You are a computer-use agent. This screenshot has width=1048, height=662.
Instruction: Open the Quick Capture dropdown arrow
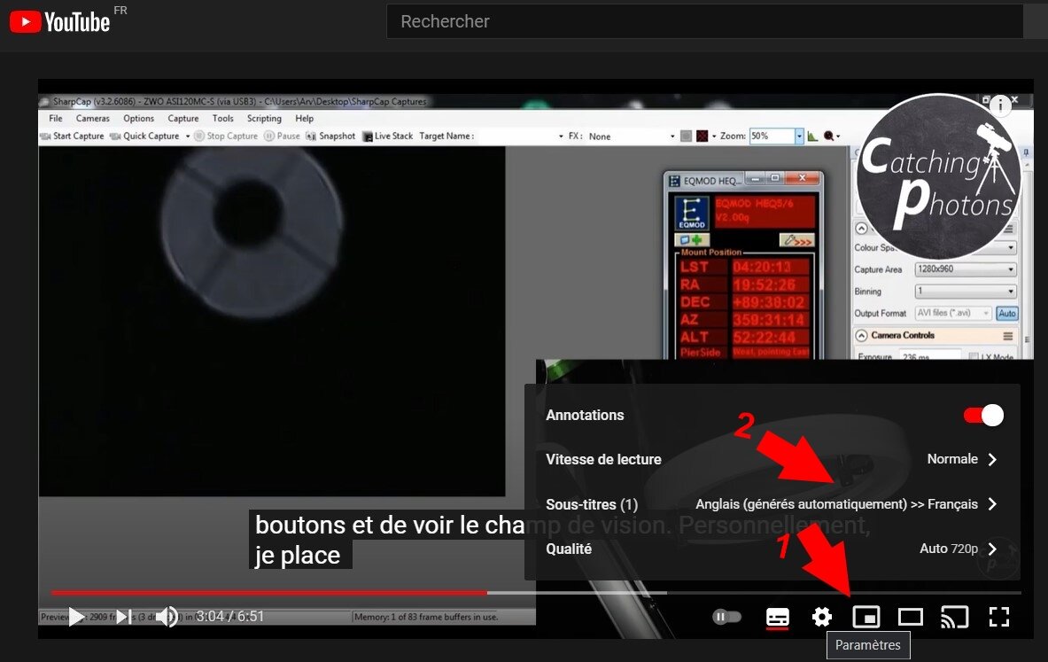tap(187, 136)
